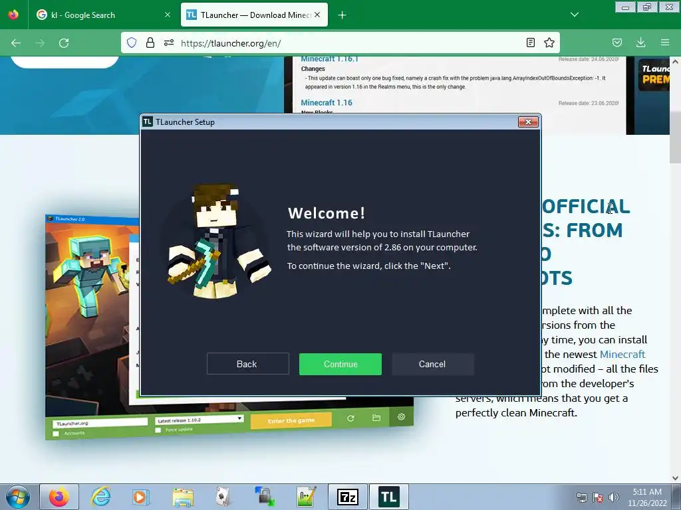Screen dimensions: 681x510
Task: Click the TLauncher Premium banner
Action: 654,74
